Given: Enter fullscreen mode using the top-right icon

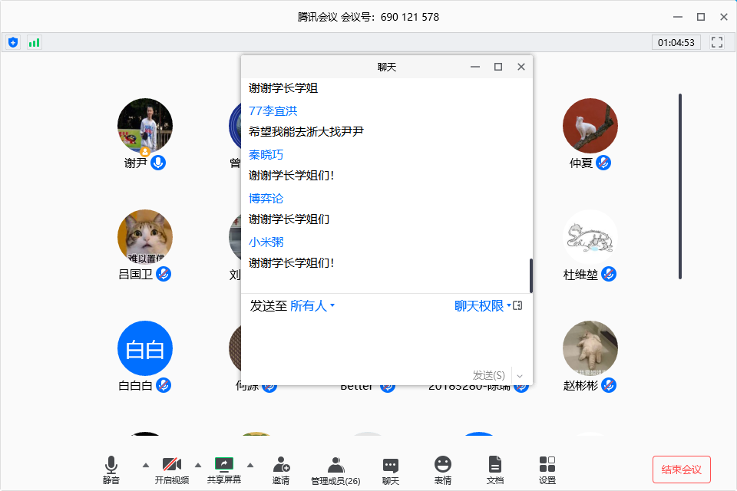Looking at the screenshot, I should [x=717, y=42].
